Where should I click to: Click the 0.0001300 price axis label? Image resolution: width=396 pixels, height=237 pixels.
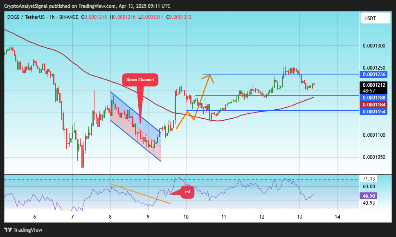(374, 46)
